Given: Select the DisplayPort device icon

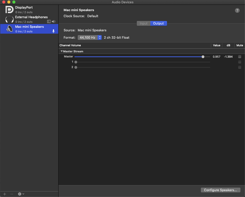Looking at the screenshot, I should pos(10,10).
